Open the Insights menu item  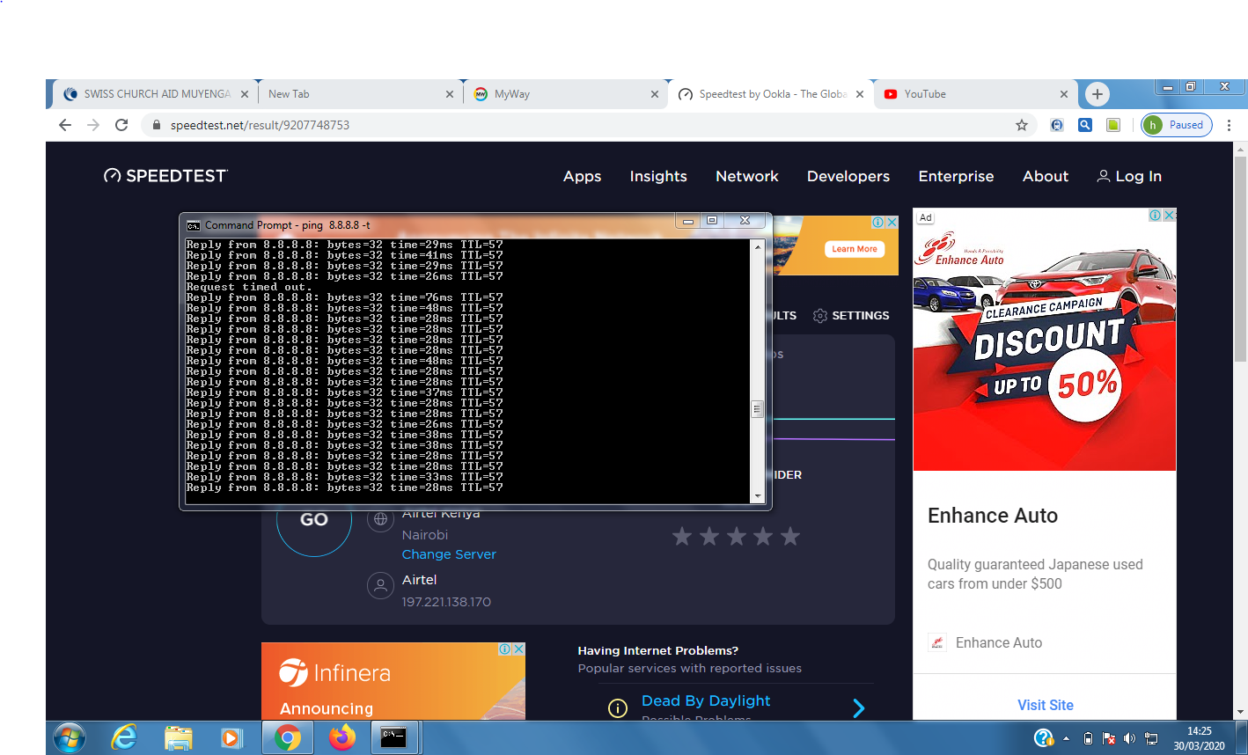657,176
